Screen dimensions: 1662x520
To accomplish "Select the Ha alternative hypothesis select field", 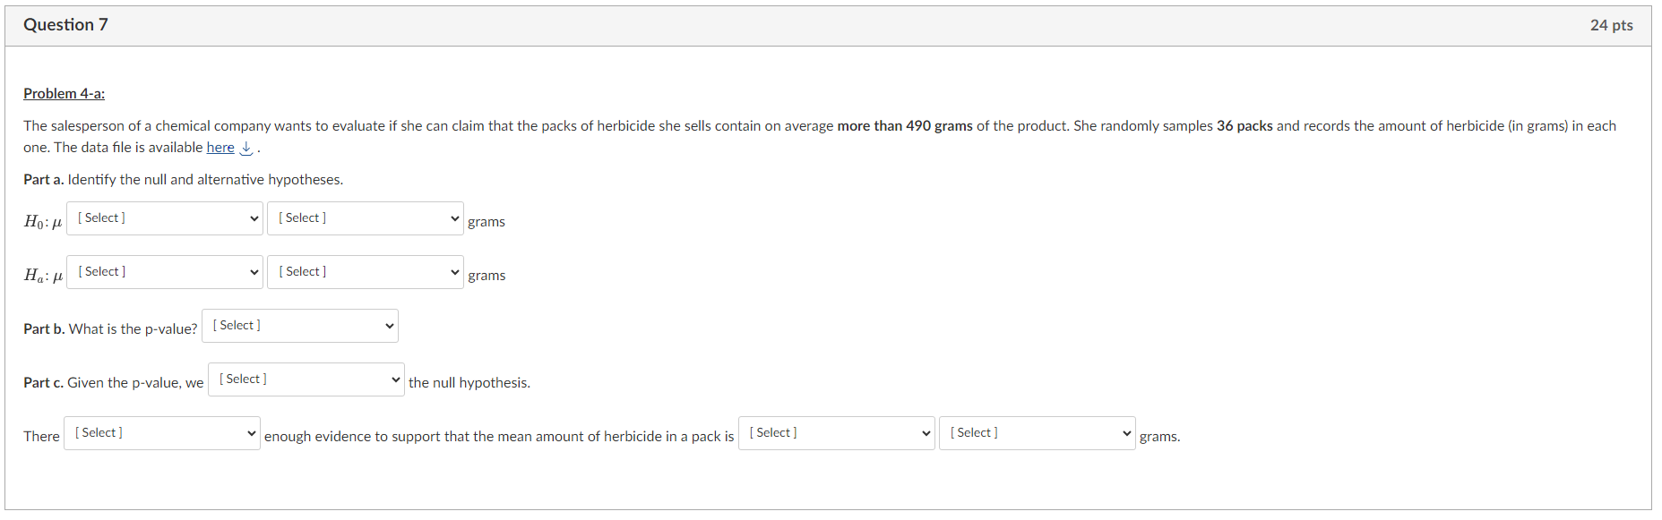I will [x=164, y=271].
